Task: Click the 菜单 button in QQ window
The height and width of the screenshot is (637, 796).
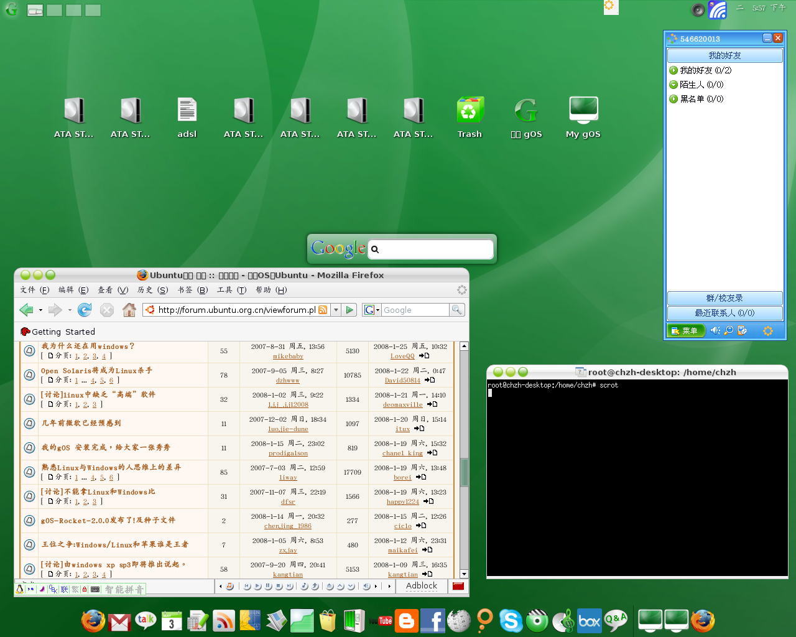Action: click(x=686, y=331)
